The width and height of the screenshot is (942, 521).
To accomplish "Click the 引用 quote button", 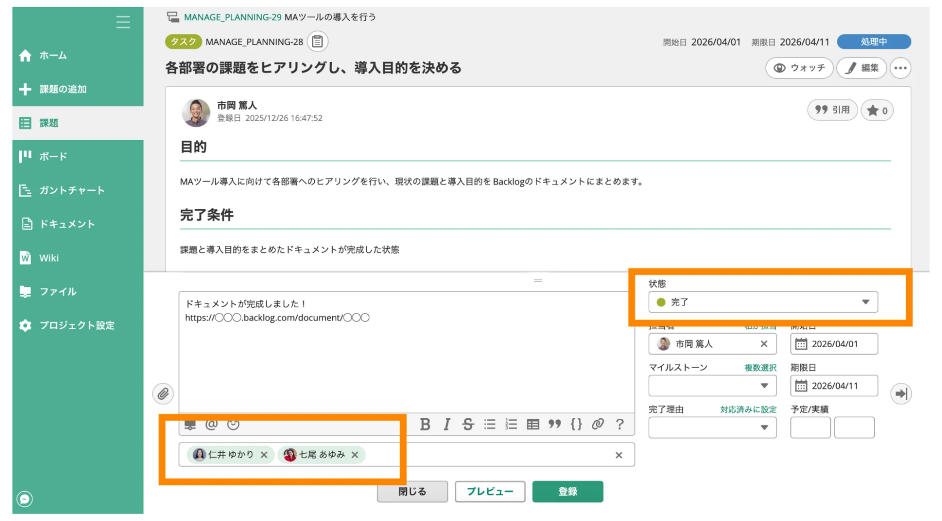I will click(x=832, y=110).
